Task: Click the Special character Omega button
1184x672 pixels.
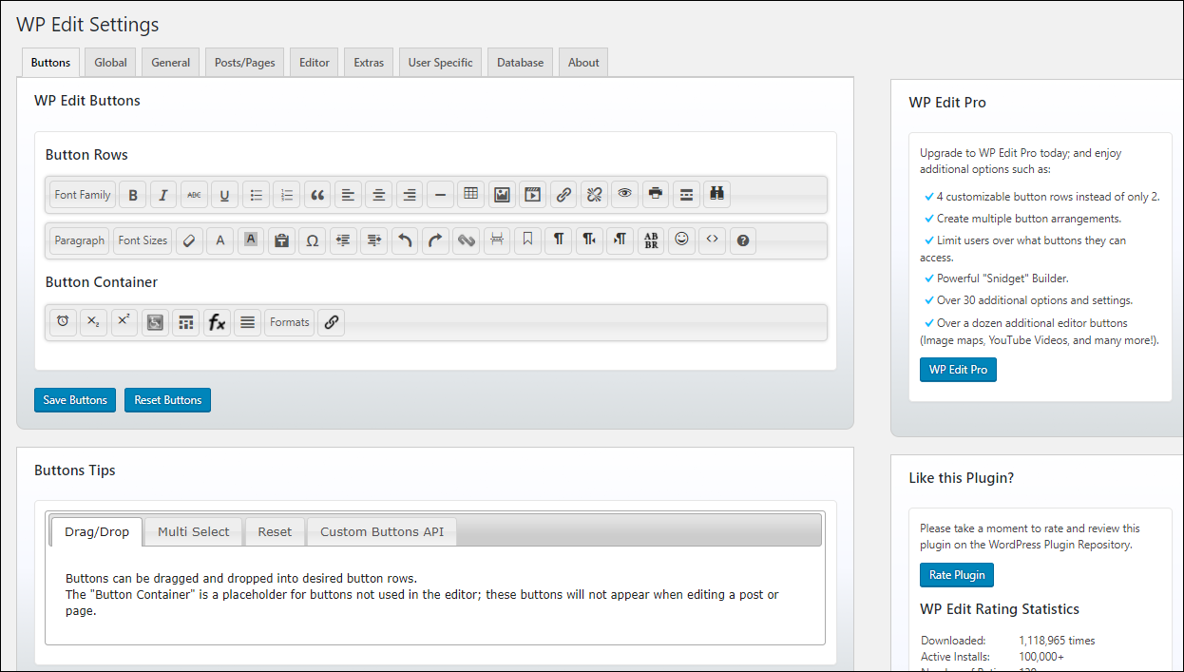Action: [312, 240]
